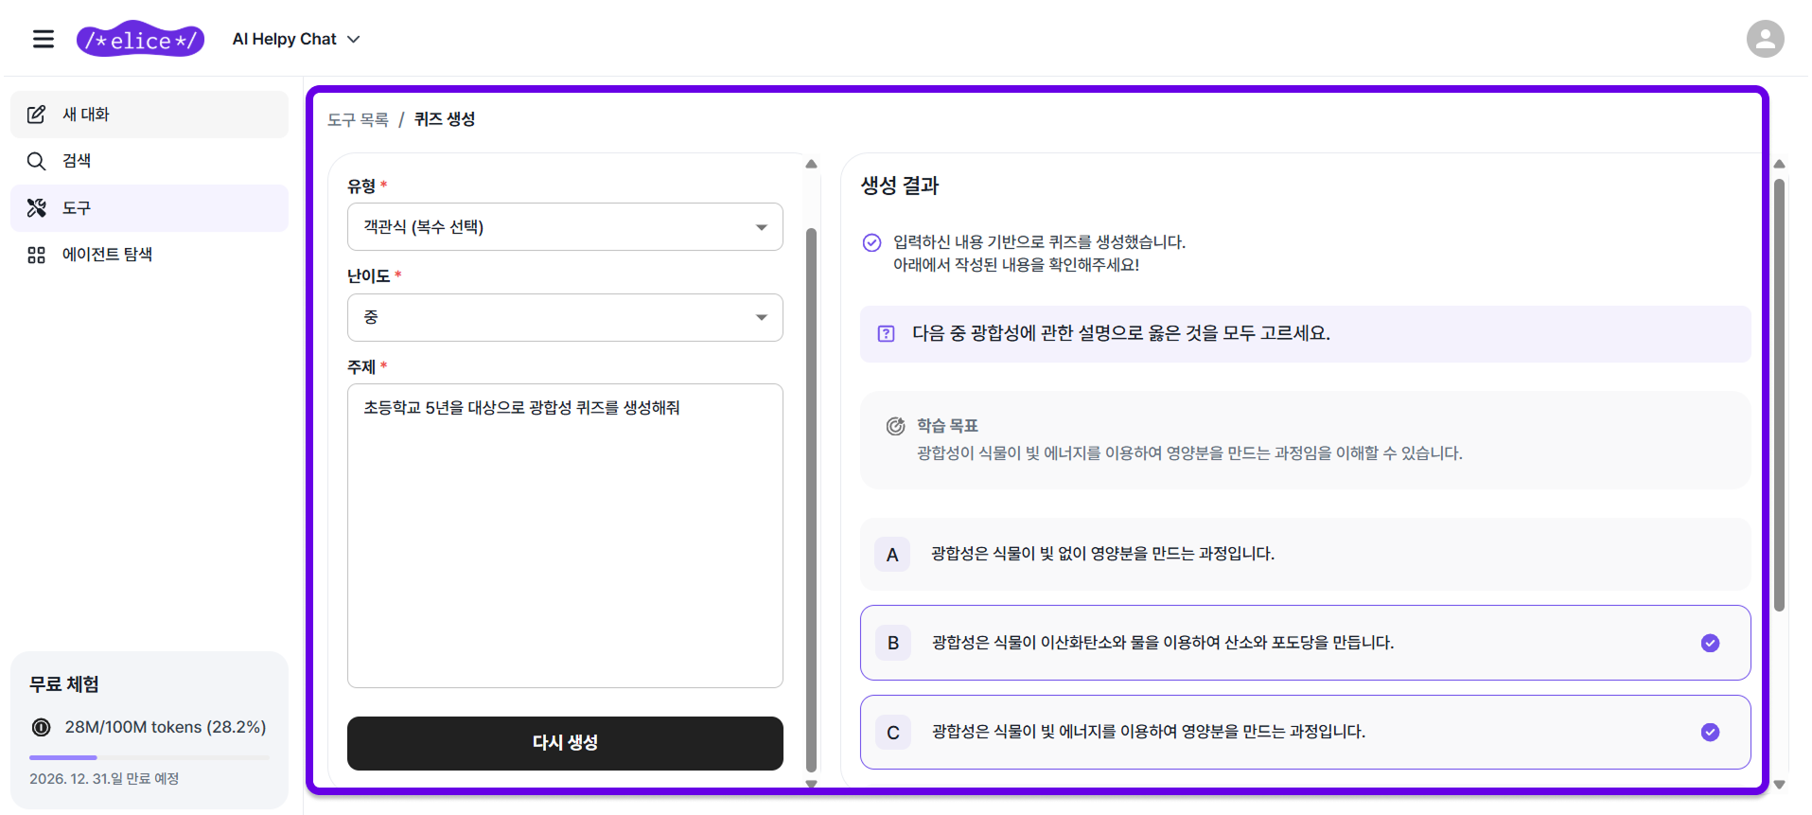Go back to 도구 목록 breadcrumb

tap(358, 119)
